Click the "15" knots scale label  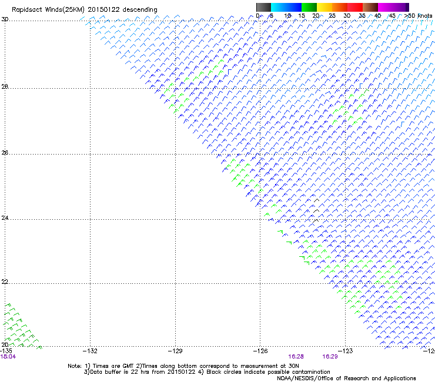pyautogui.click(x=302, y=16)
